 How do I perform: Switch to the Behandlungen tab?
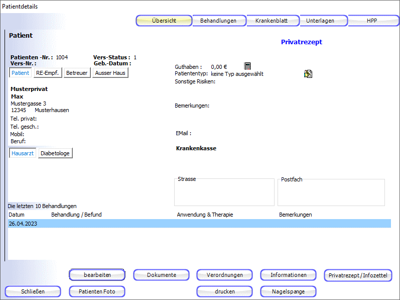tap(218, 21)
